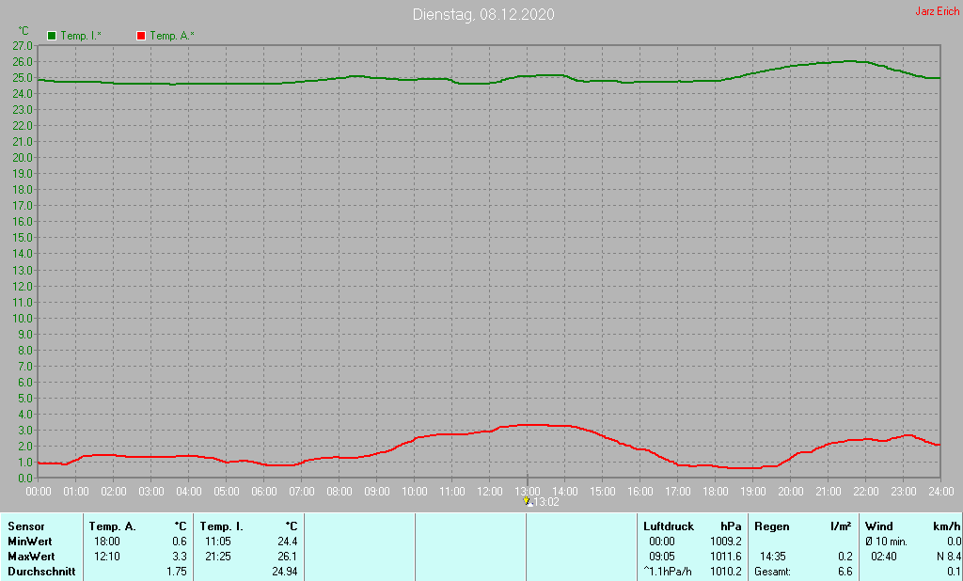Click the 03:00 label on the time axis
Viewport: 963px width, 581px height.
coord(151,492)
